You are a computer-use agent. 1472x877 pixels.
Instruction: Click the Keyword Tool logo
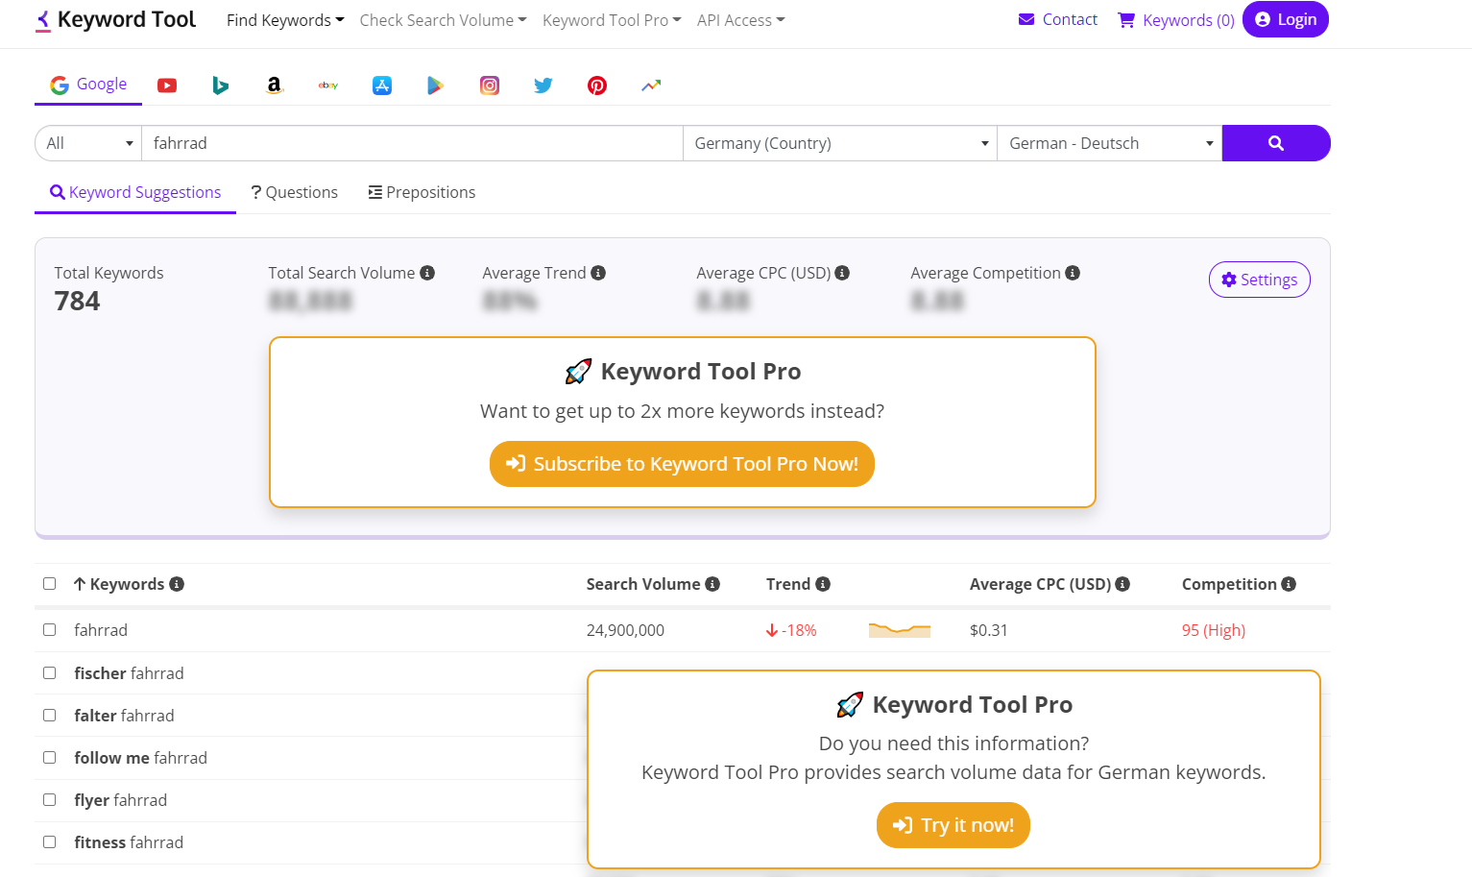(115, 20)
